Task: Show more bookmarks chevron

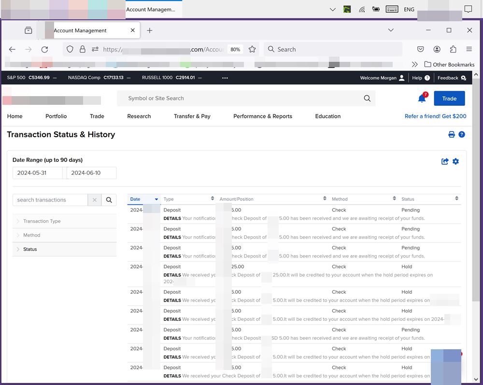Action: [414, 64]
